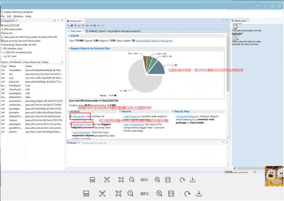Close the Notes tab
The height and width of the screenshot is (201, 284).
click(79, 143)
